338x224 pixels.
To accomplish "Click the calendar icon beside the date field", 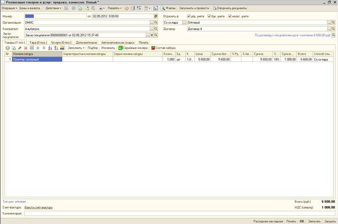I will coord(156,16).
